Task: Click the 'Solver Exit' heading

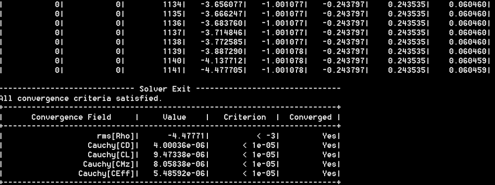Action: 165,89
